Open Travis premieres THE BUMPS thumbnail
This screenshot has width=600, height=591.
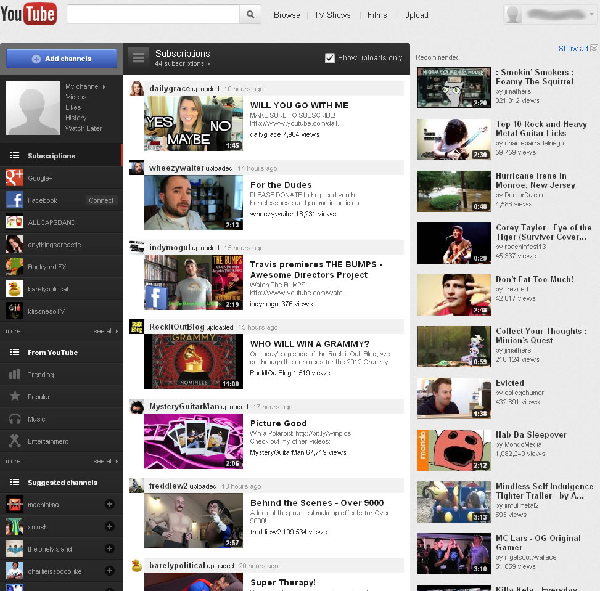point(193,282)
